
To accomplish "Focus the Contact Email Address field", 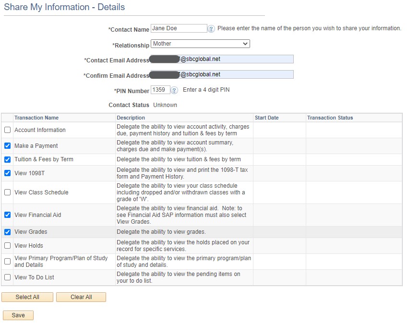I will 235,59.
